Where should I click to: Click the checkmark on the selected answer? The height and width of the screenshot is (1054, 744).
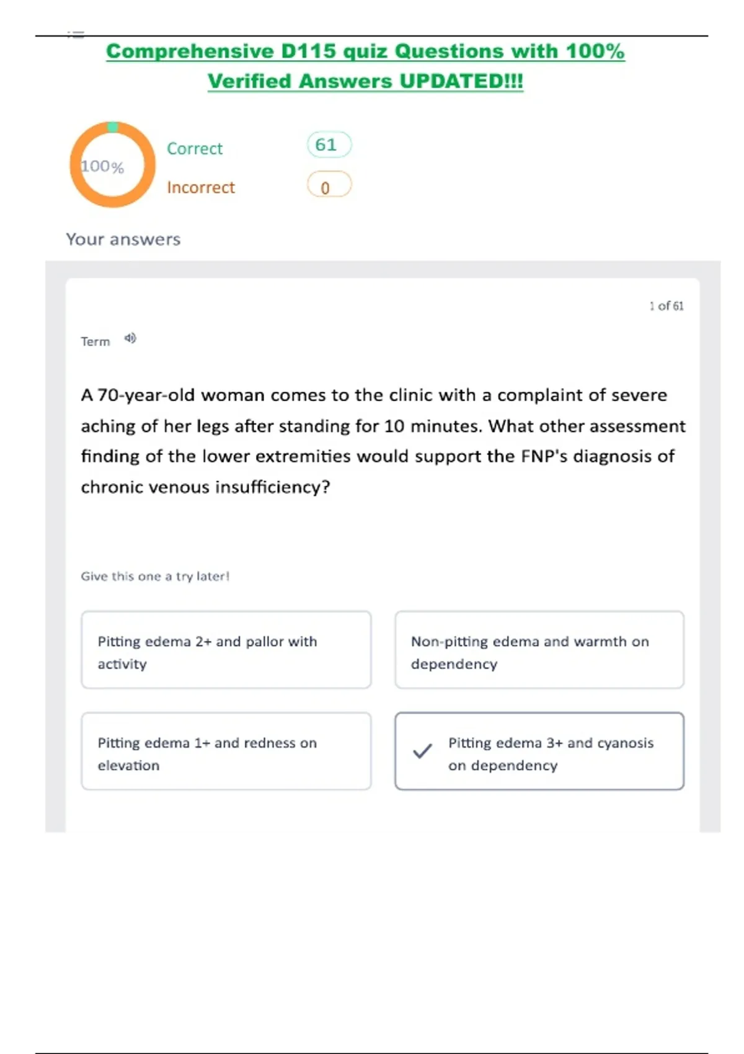pyautogui.click(x=422, y=751)
